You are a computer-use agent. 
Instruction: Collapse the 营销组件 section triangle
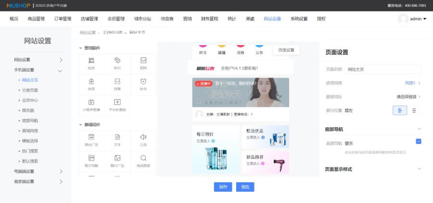pos(80,48)
